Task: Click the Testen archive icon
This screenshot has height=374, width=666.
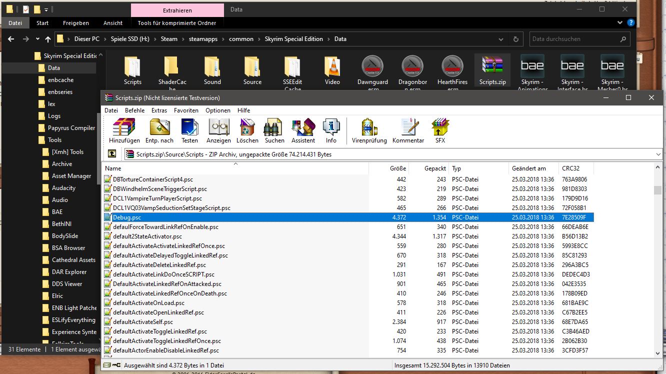Action: click(190, 131)
